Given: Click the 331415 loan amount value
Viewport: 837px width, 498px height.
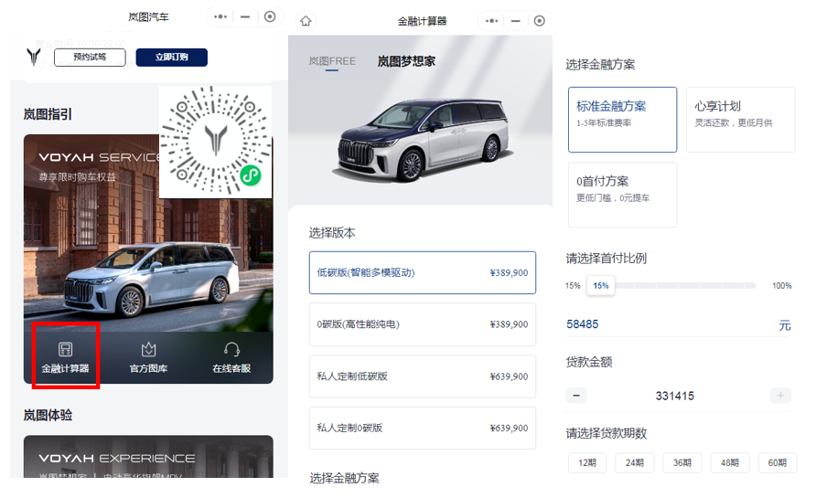Looking at the screenshot, I should click(x=675, y=396).
